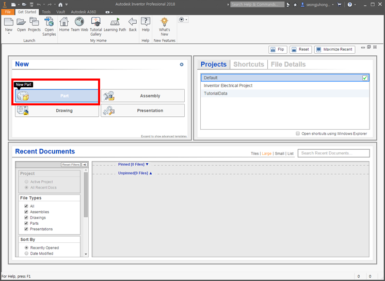385x281 pixels.
Task: Switch to the Autodesk A360 tab
Action: (84, 12)
